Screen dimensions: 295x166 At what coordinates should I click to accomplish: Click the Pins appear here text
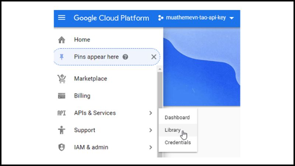click(96, 57)
